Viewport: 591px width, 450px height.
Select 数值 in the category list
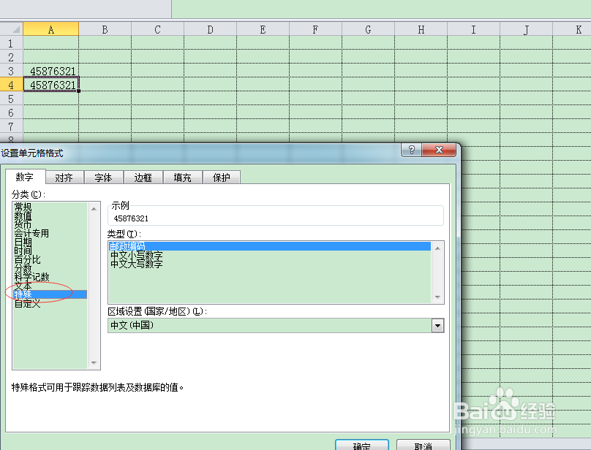pyautogui.click(x=50, y=216)
